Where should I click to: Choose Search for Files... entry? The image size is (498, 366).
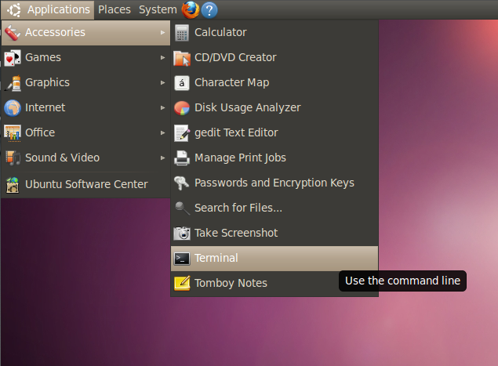tap(274, 208)
